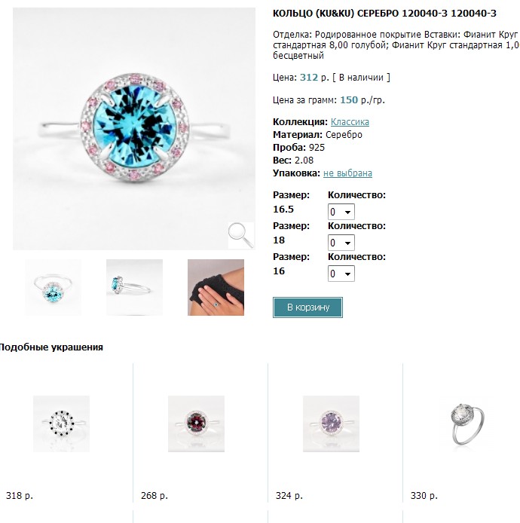
Task: Click the 268 р. price label
Action: (154, 496)
